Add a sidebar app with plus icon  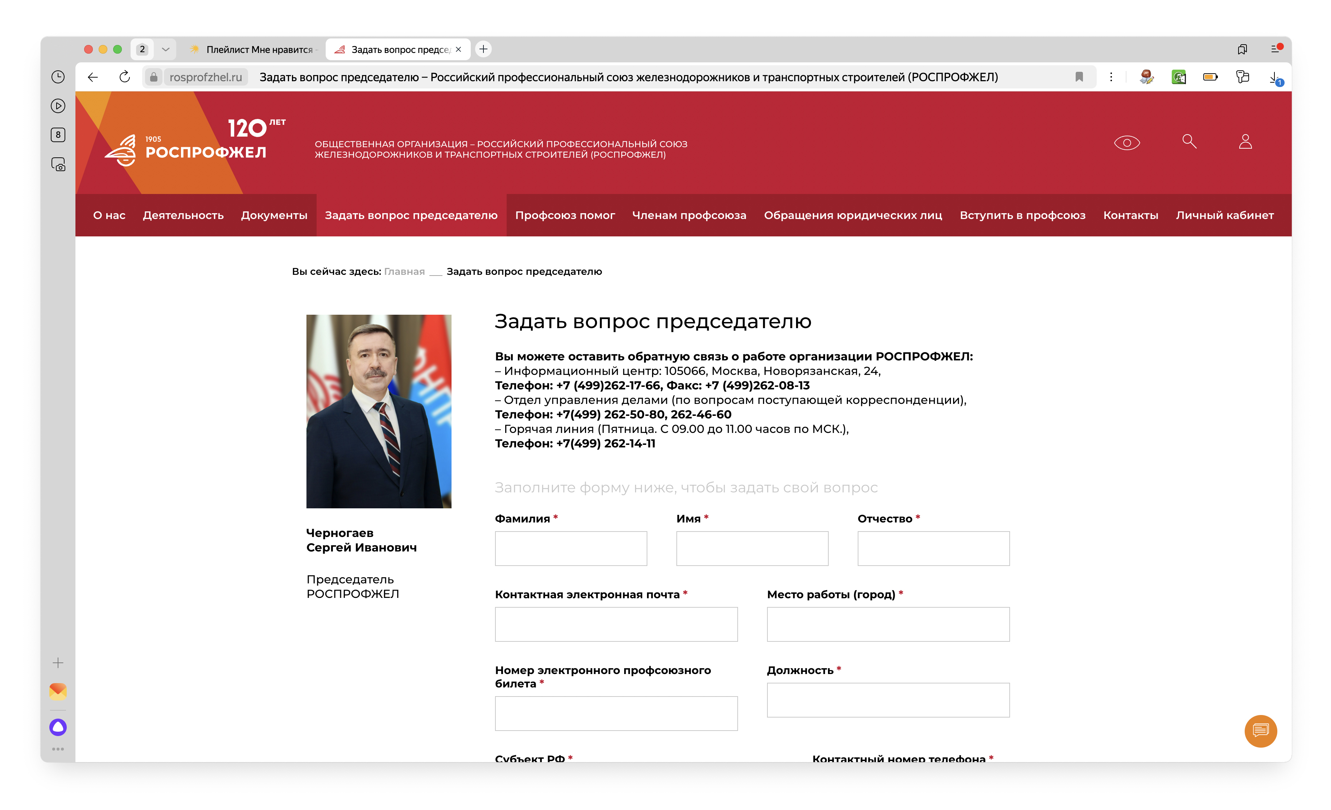tap(58, 662)
